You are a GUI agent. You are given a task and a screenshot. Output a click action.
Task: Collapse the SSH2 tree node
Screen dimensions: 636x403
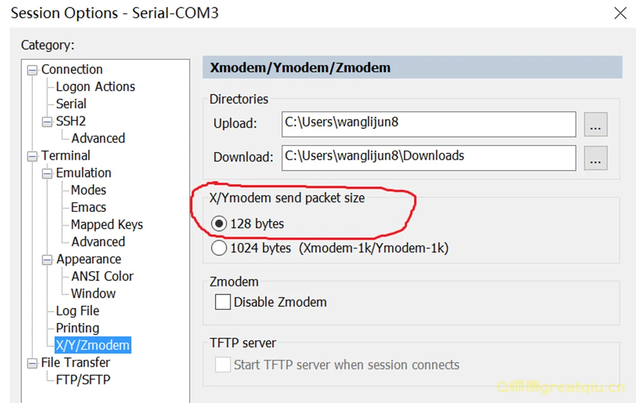pos(48,121)
